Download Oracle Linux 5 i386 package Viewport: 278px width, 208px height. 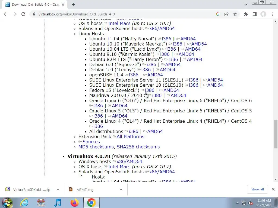[98, 116]
